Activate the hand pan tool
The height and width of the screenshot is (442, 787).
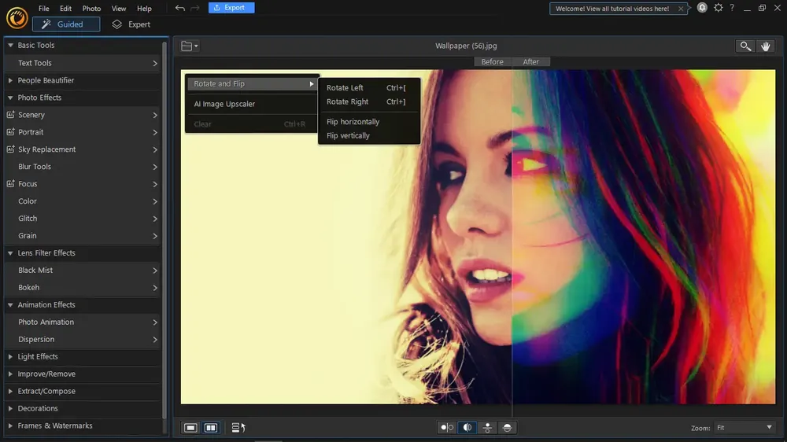pyautogui.click(x=766, y=46)
